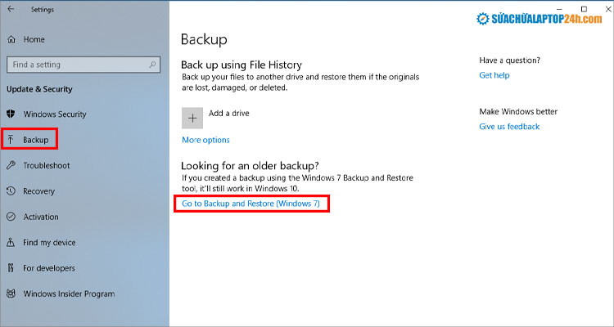Open More options link

click(205, 140)
